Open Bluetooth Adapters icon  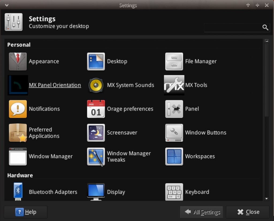click(18, 192)
